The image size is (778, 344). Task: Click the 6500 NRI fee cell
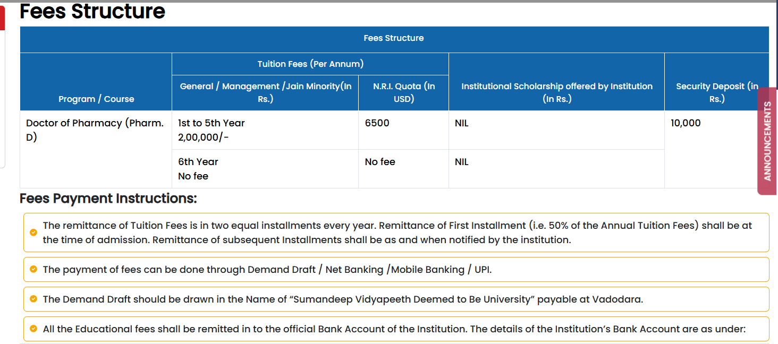click(x=377, y=123)
